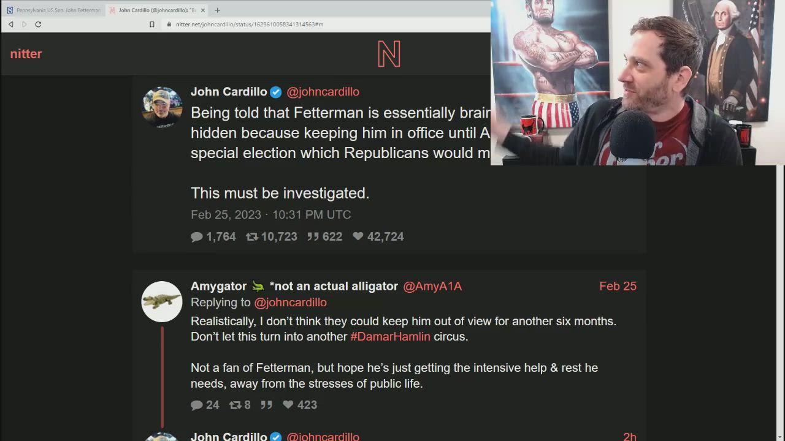Click the Nitter N logo

coord(389,54)
